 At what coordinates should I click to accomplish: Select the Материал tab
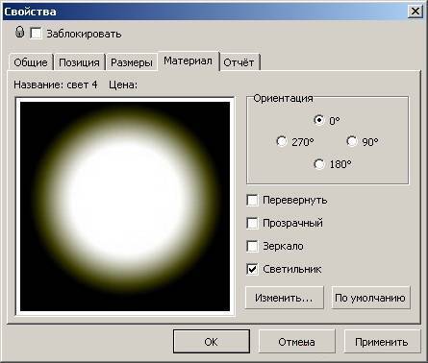pyautogui.click(x=189, y=60)
